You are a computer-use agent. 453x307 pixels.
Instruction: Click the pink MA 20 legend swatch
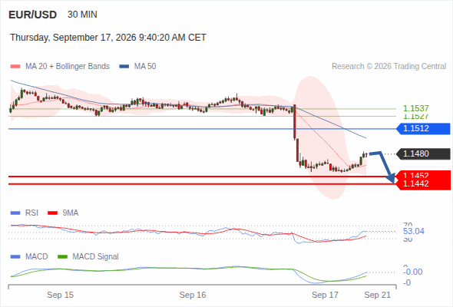point(15,67)
